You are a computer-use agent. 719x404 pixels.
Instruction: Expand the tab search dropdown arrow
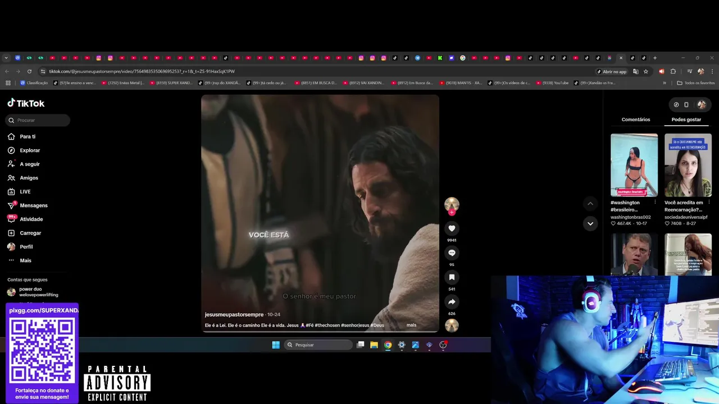point(6,58)
